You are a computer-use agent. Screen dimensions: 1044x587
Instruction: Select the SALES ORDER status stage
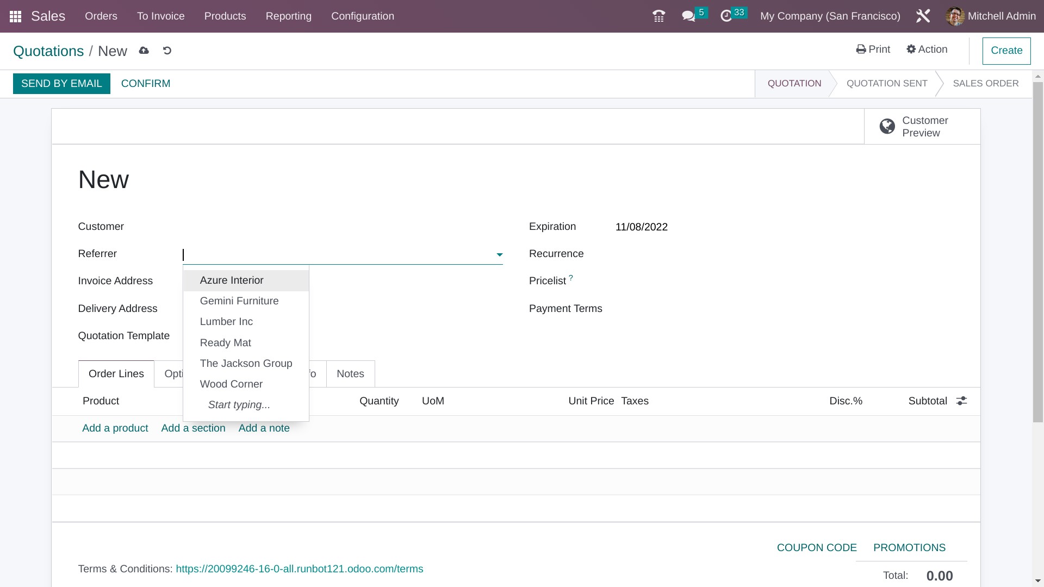(x=986, y=84)
